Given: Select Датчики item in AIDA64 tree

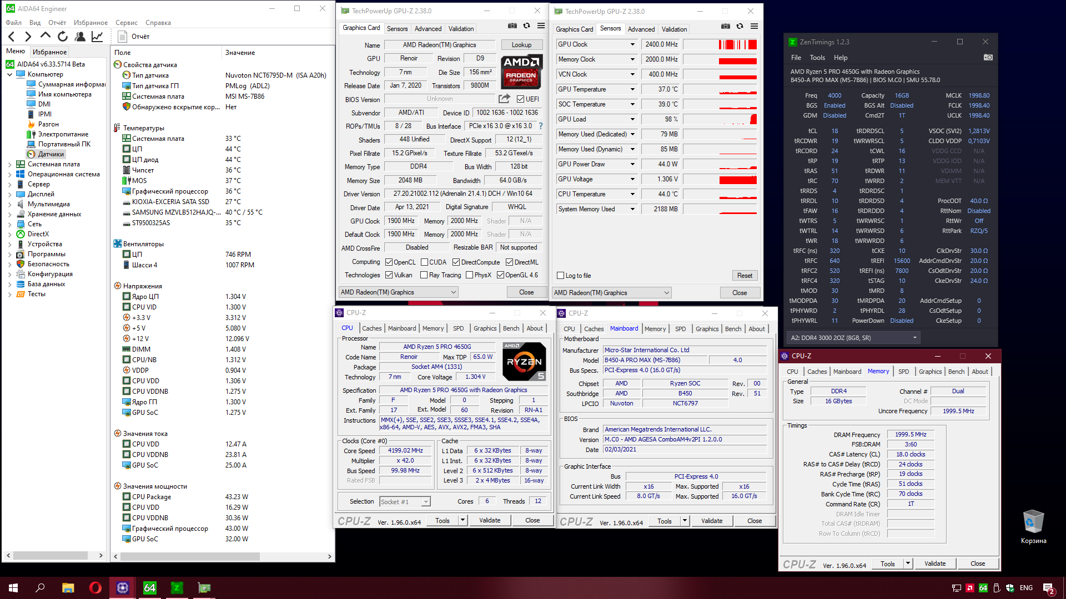Looking at the screenshot, I should [51, 154].
